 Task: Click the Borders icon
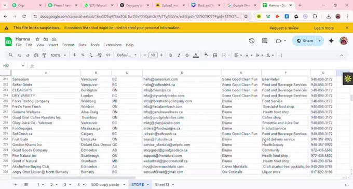[215, 55]
